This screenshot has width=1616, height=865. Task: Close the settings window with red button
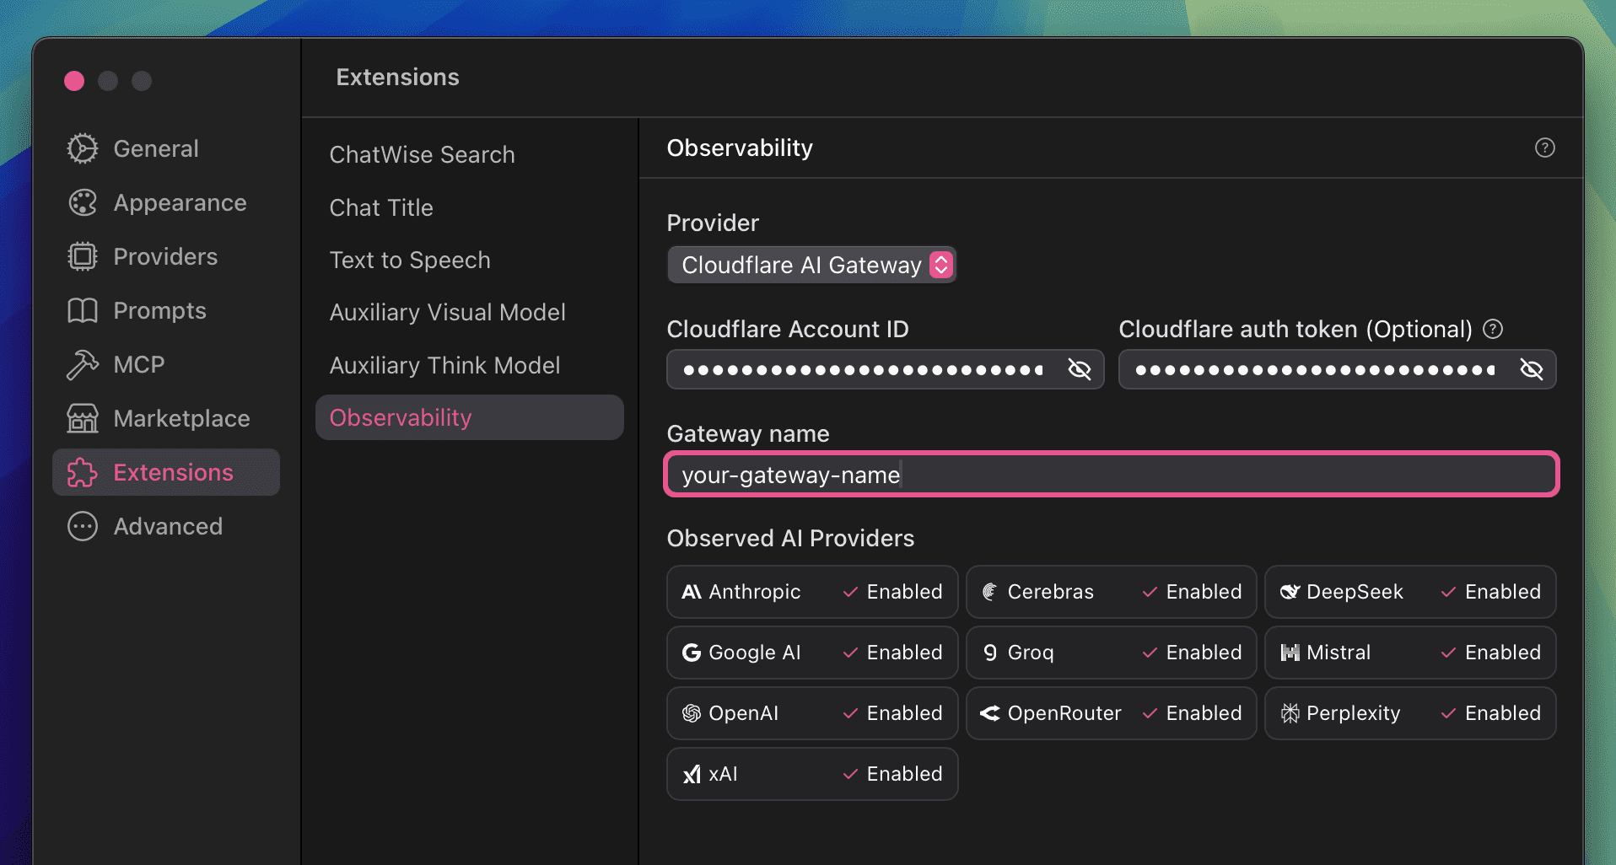click(74, 81)
